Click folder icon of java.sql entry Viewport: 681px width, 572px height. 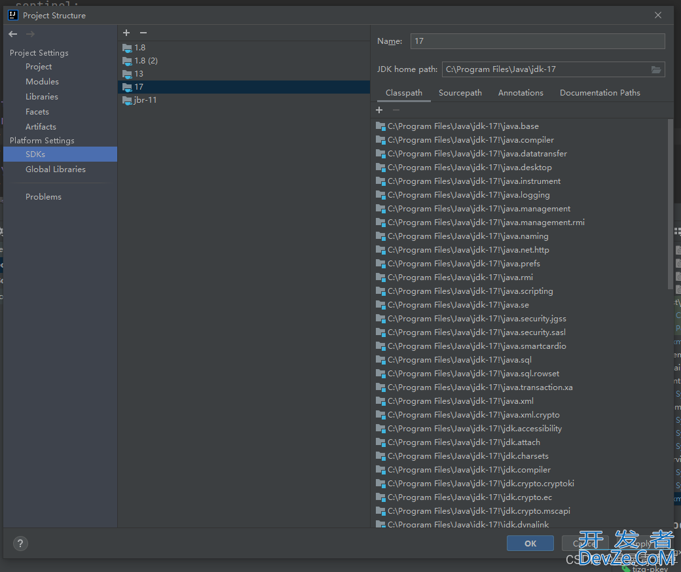click(x=380, y=360)
